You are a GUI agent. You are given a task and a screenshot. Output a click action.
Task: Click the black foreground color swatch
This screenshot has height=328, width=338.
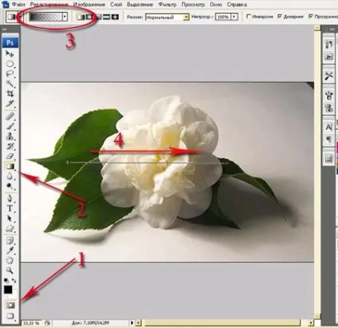point(8,290)
